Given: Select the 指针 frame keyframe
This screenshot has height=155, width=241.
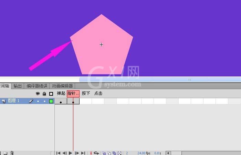Looking at the screenshot, I should (73, 101).
